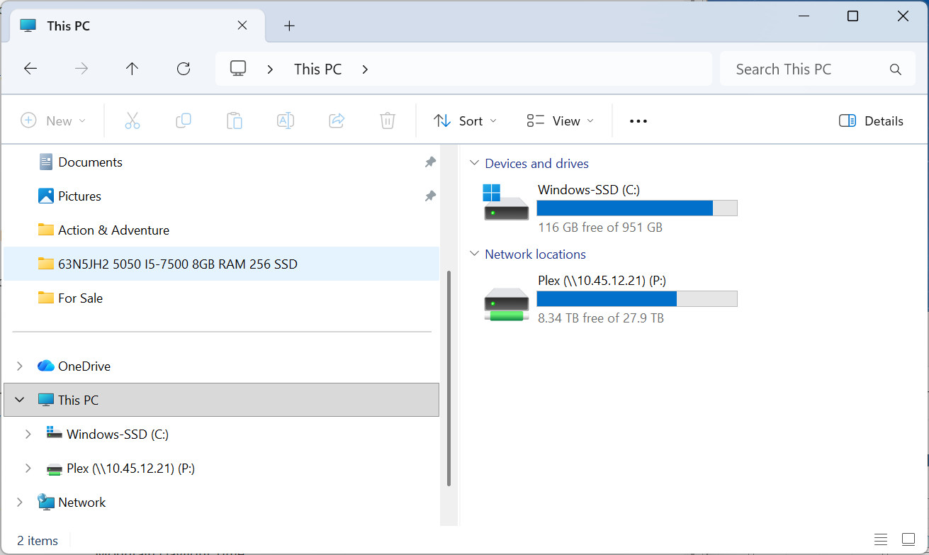Switch to details list view in status bar

[x=881, y=539]
